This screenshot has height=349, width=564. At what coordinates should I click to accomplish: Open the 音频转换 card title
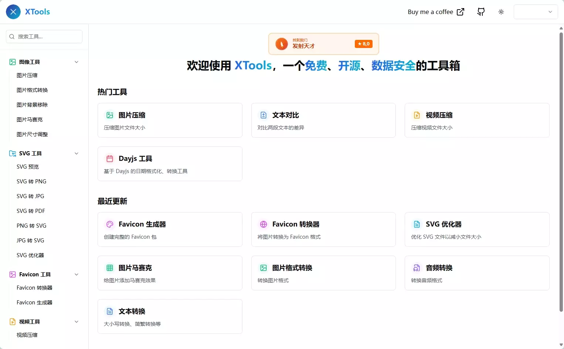tap(439, 268)
